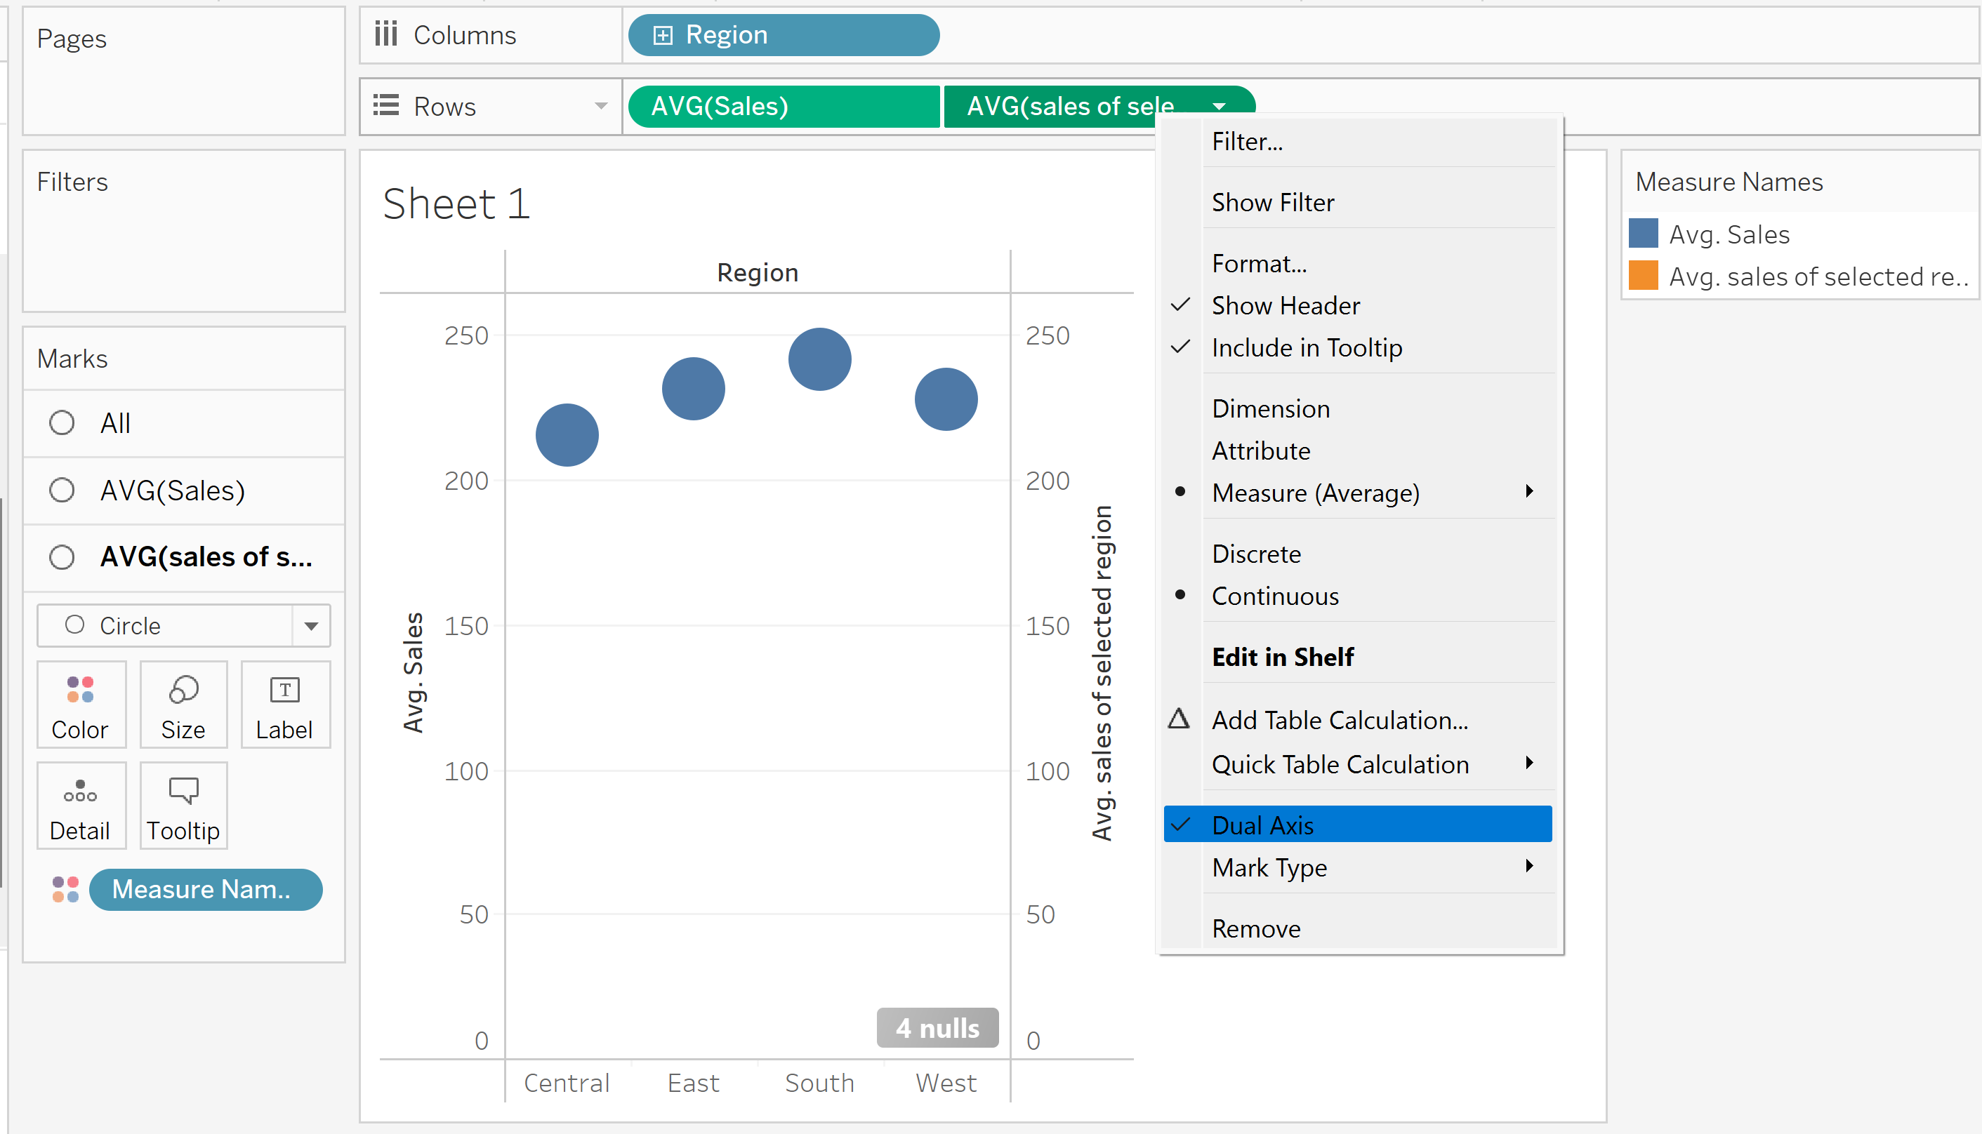Click the expand icon on Region pill
The width and height of the screenshot is (1982, 1134).
[662, 35]
